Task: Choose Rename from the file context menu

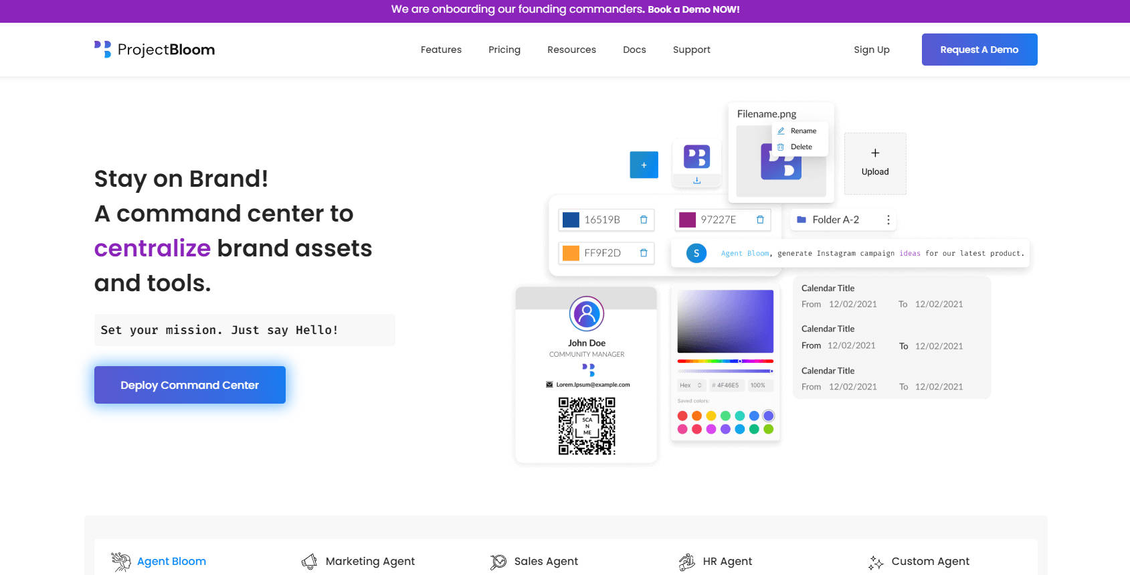Action: coord(803,131)
